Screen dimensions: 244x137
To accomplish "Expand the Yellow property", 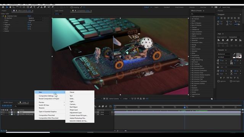I will 3,27.
